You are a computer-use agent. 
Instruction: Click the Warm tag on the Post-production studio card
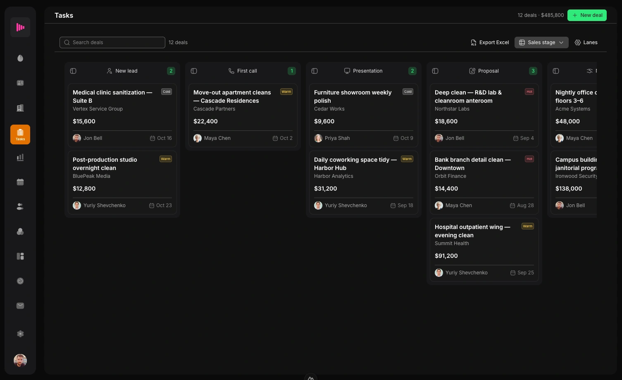[166, 159]
